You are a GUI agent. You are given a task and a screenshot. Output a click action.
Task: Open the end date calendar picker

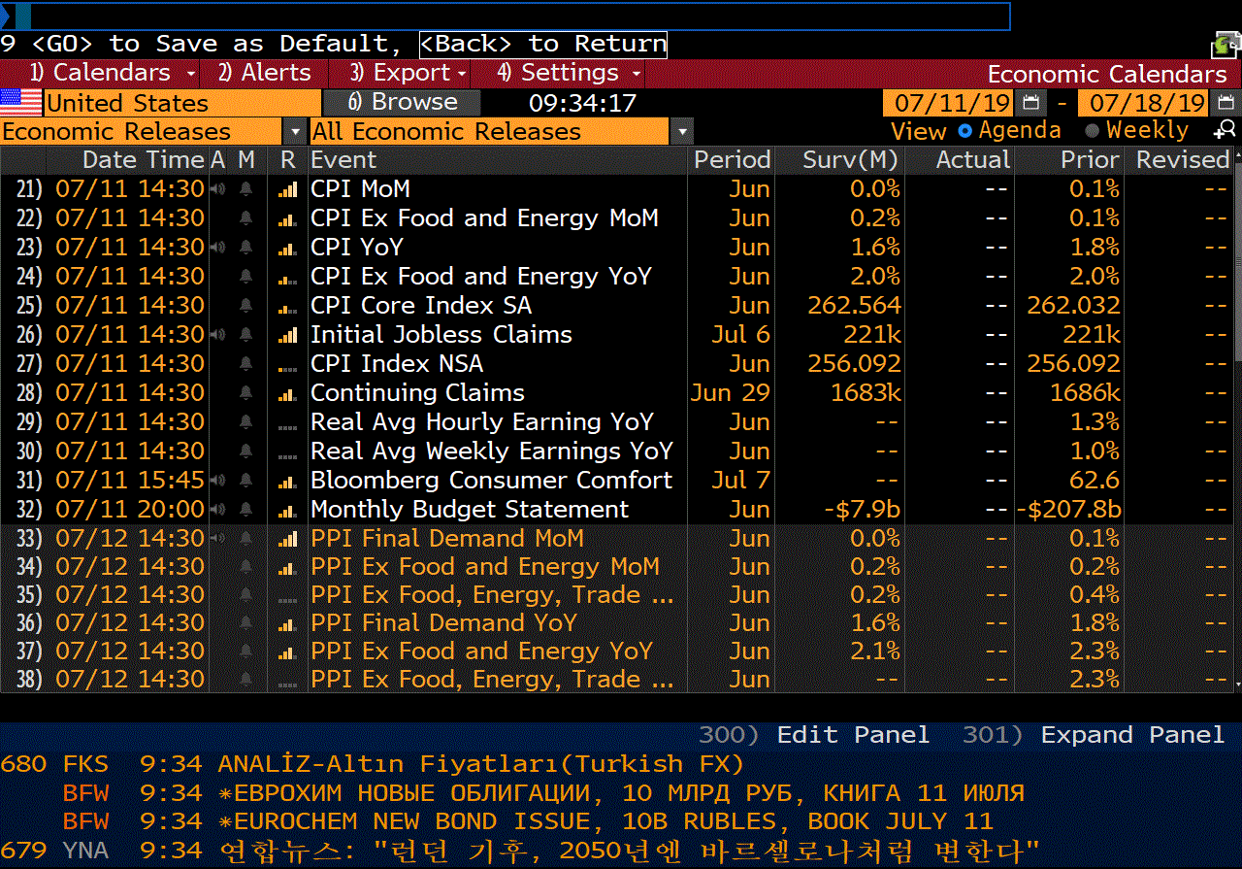1226,103
